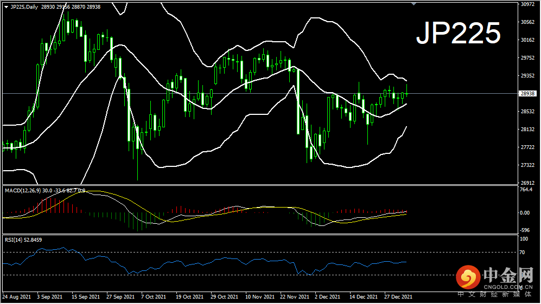Click the date label 3 Sep 2021
The width and height of the screenshot is (541, 304).
tap(50, 297)
